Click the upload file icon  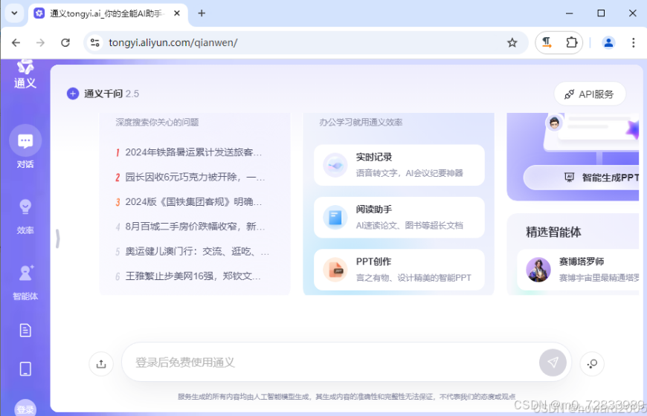tap(101, 364)
